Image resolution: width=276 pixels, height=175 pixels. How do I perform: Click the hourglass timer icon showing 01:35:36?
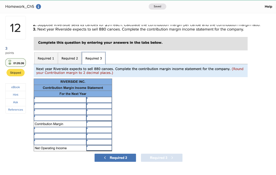point(10,63)
